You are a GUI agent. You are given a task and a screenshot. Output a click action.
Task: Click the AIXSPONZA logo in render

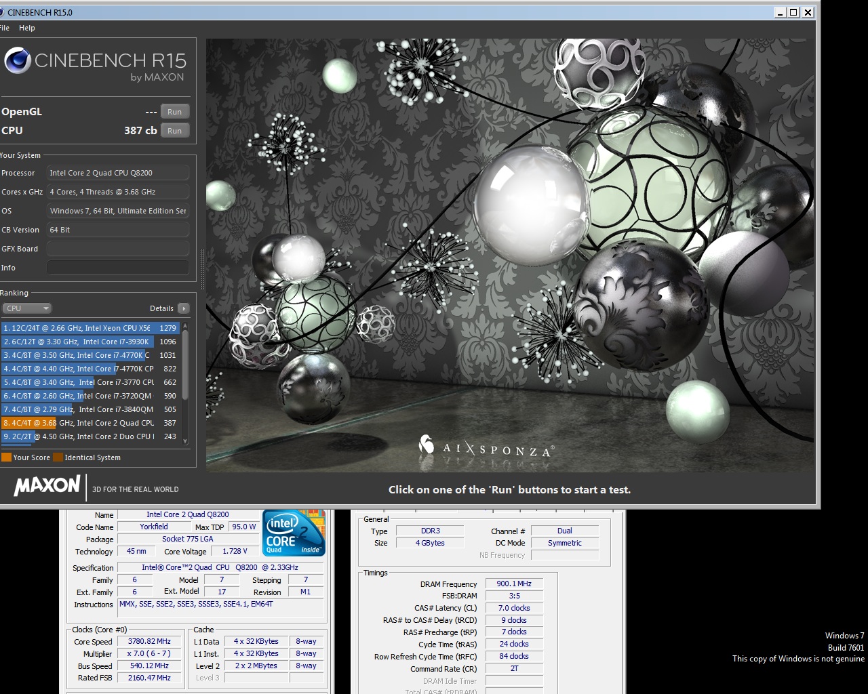coord(486,447)
